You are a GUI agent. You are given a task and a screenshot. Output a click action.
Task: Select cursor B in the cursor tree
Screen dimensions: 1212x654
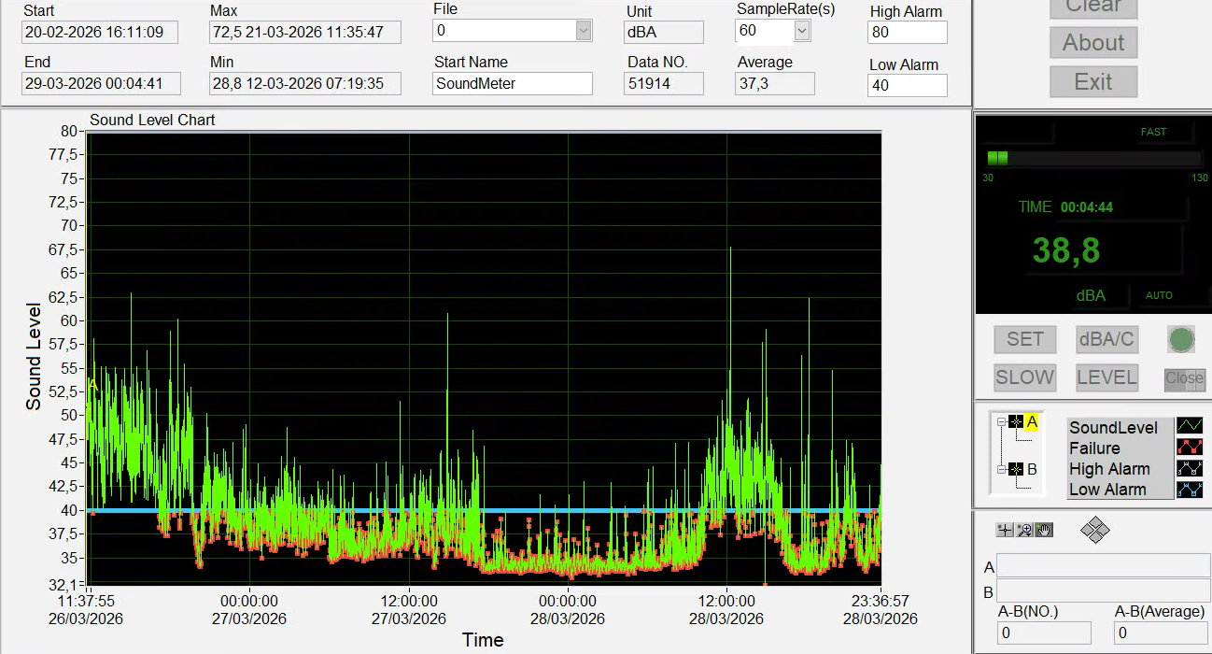(x=1032, y=469)
